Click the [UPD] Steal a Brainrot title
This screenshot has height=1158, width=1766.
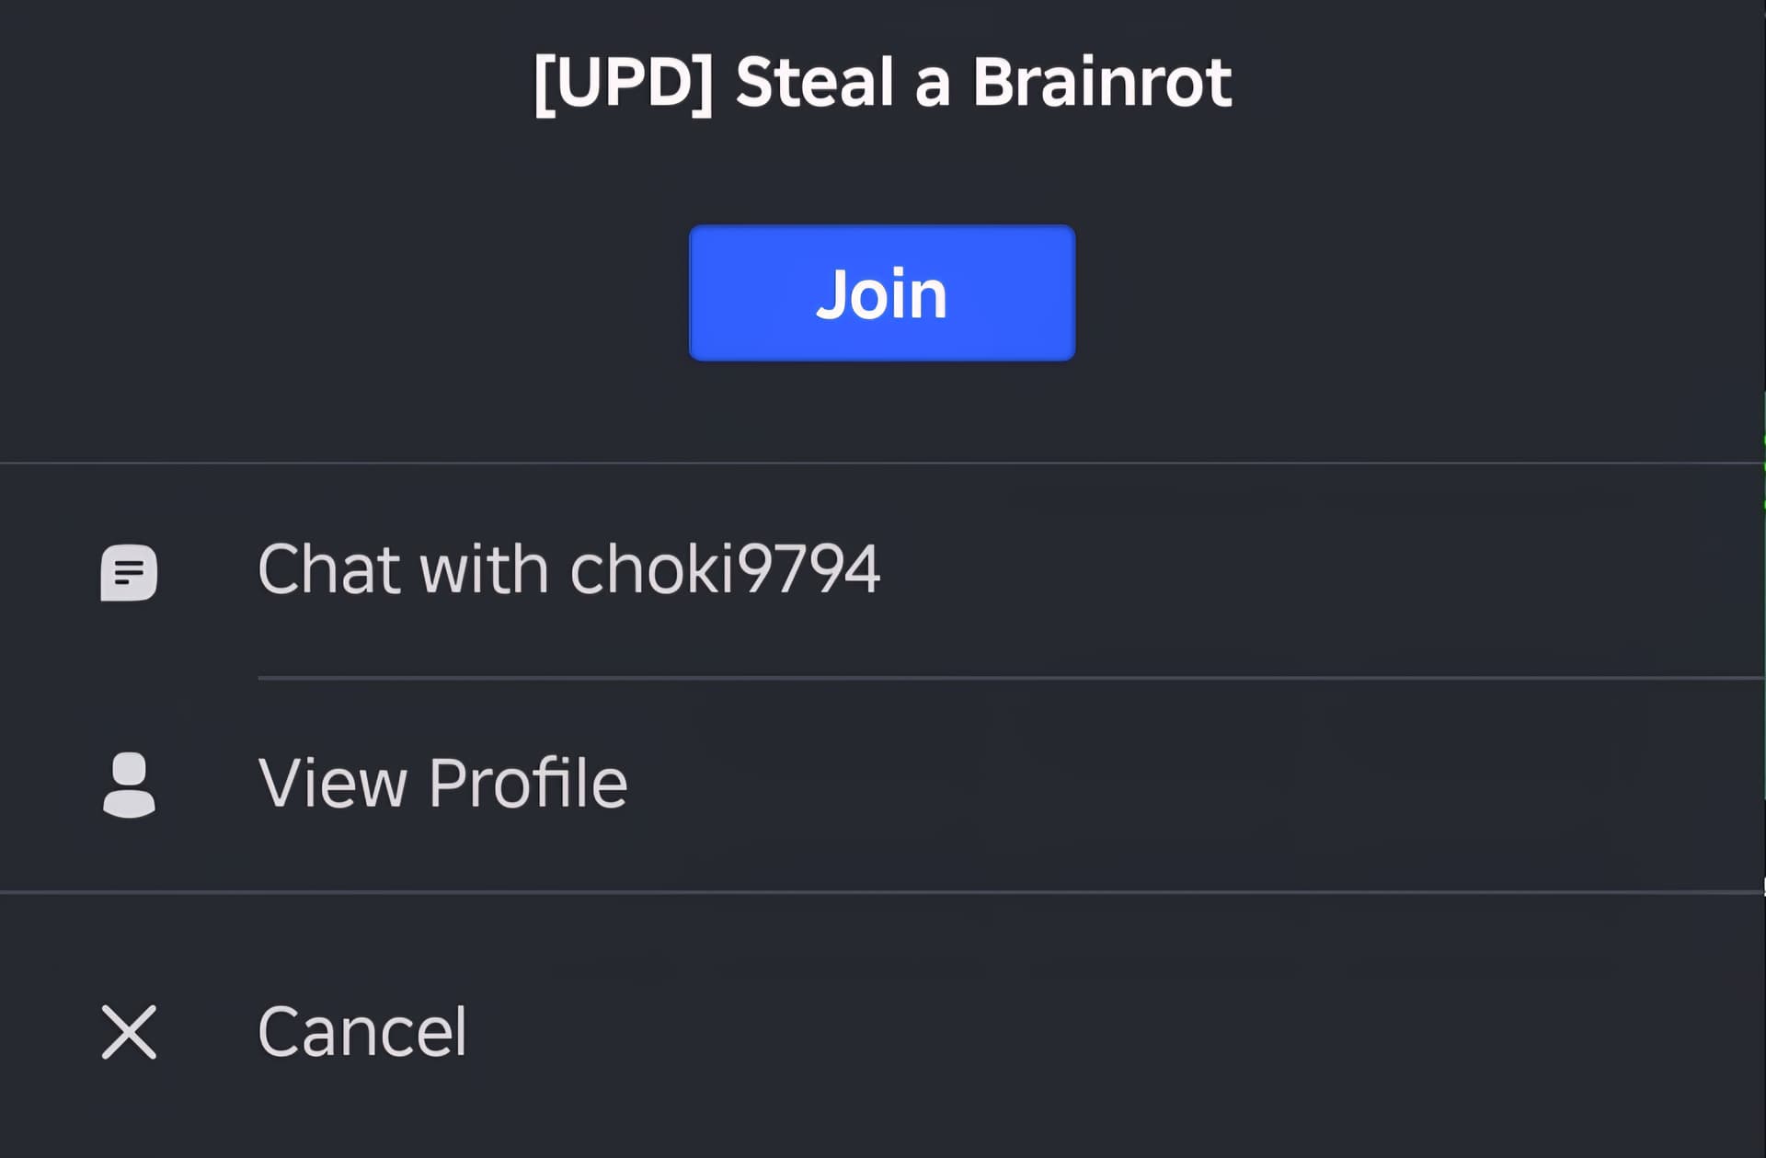click(883, 83)
